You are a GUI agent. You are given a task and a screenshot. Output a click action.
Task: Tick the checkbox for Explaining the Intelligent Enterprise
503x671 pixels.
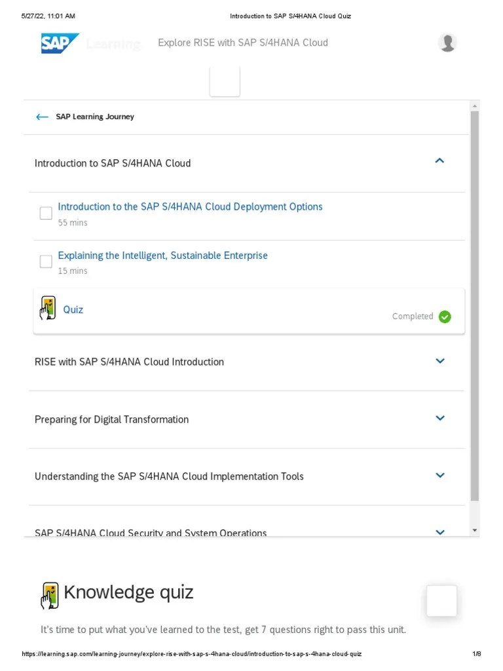tap(46, 261)
